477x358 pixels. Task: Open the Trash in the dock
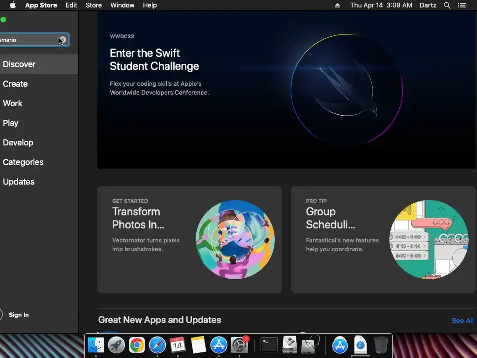pos(381,344)
